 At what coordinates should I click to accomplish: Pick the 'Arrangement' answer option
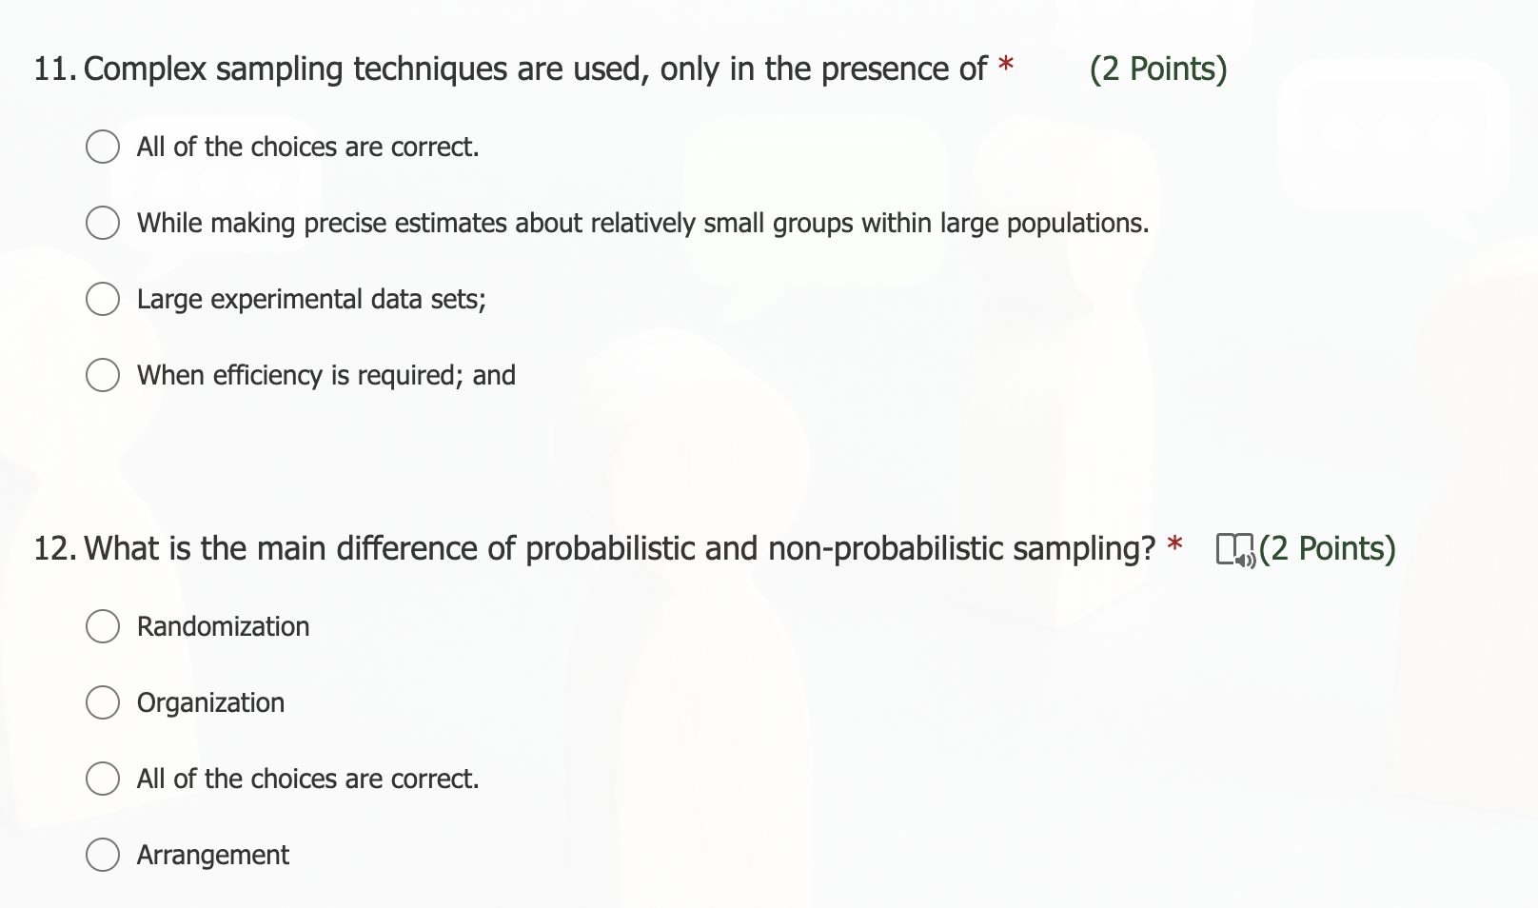pyautogui.click(x=103, y=855)
